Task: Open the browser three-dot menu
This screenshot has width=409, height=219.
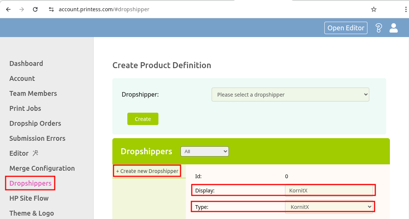Action: click(x=406, y=9)
